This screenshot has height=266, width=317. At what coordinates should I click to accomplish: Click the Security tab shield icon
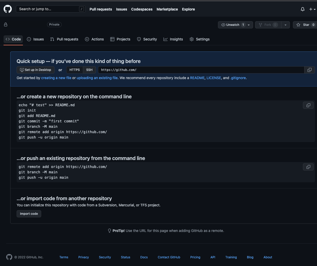pyautogui.click(x=139, y=39)
